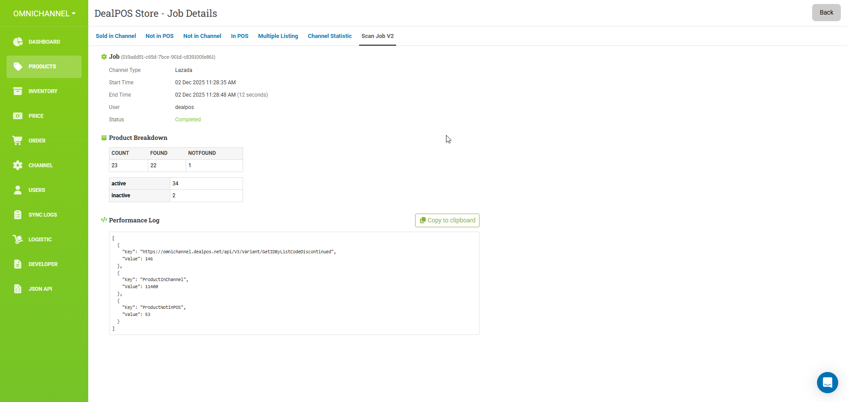Switch to the Not in POS tab
Viewport: 847px width, 402px height.
160,36
